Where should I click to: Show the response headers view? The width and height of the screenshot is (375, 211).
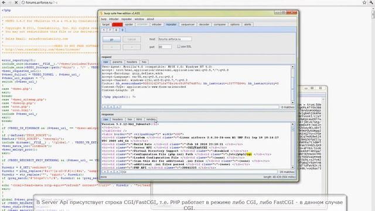click(117, 120)
